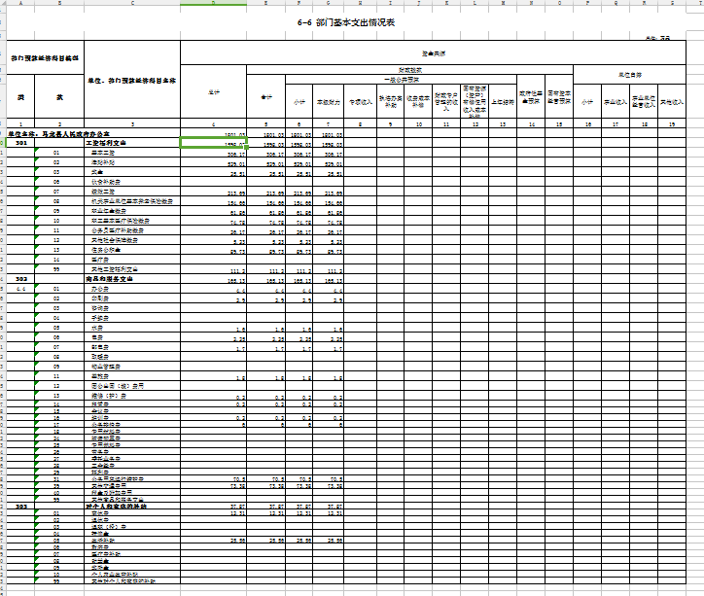Image resolution: width=704 pixels, height=596 pixels.
Task: Select the '商品和服务支出' category cell
Action: (110, 279)
